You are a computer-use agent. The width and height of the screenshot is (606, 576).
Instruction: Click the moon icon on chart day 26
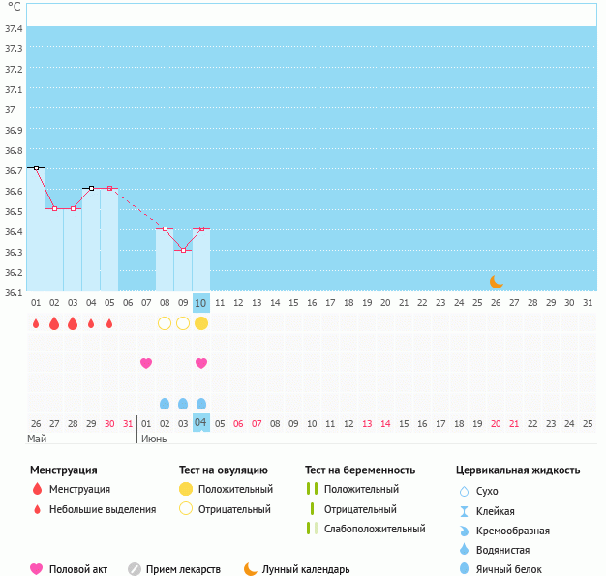pos(496,282)
